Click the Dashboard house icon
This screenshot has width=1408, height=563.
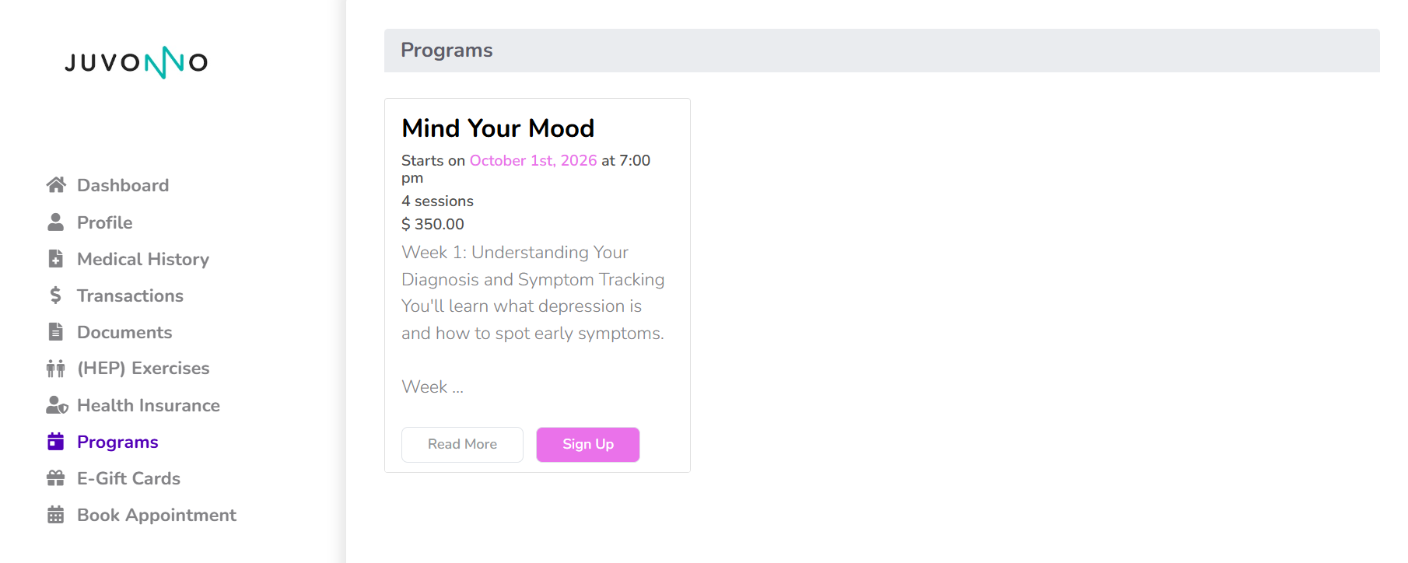click(56, 185)
